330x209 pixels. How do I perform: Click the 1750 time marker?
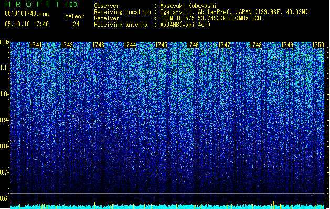tap(318, 45)
